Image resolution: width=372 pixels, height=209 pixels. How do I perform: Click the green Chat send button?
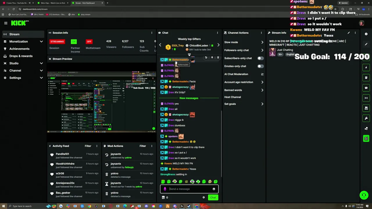(x=213, y=197)
